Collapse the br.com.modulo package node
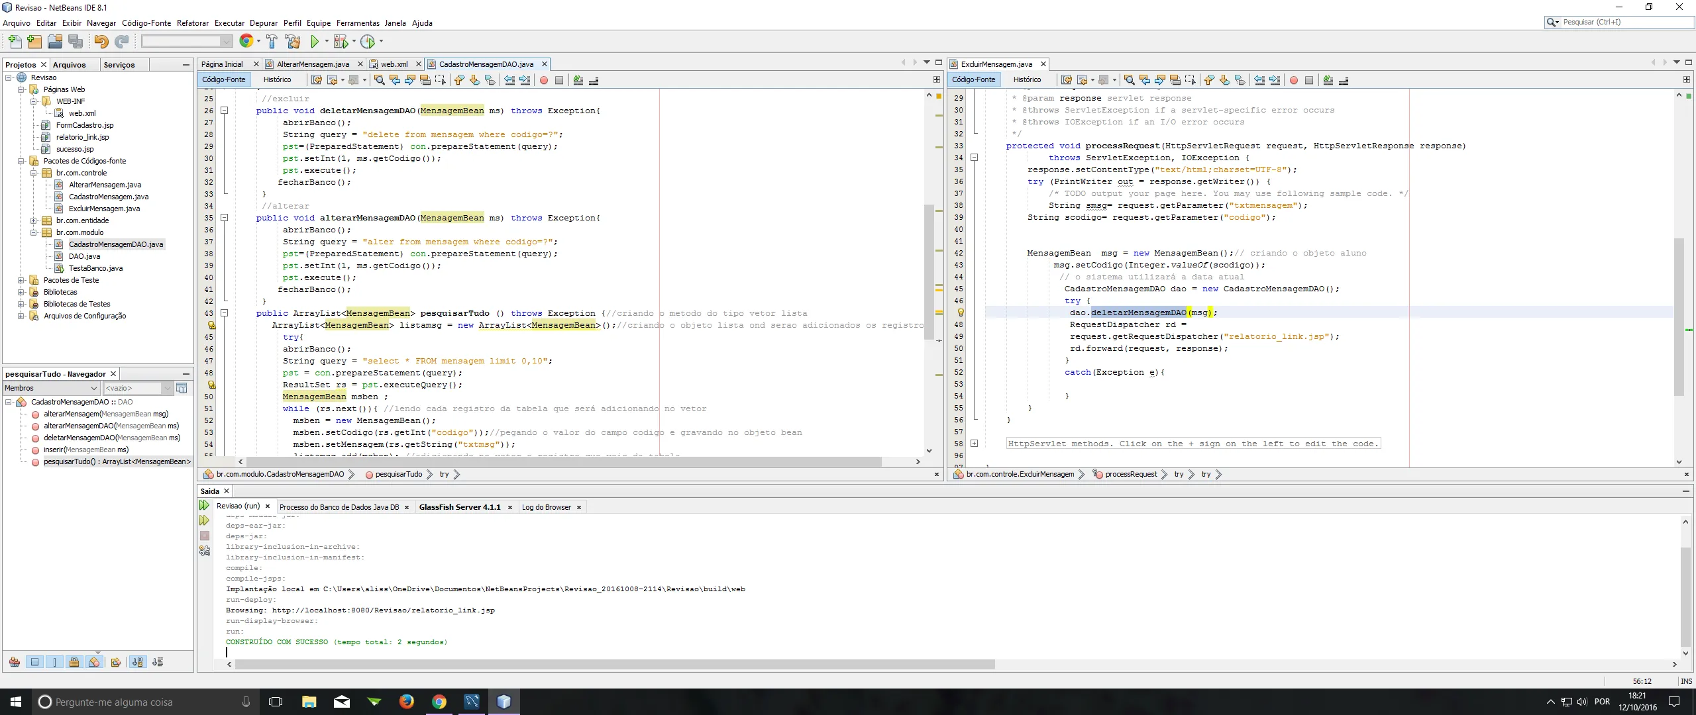1696x715 pixels. tap(34, 232)
